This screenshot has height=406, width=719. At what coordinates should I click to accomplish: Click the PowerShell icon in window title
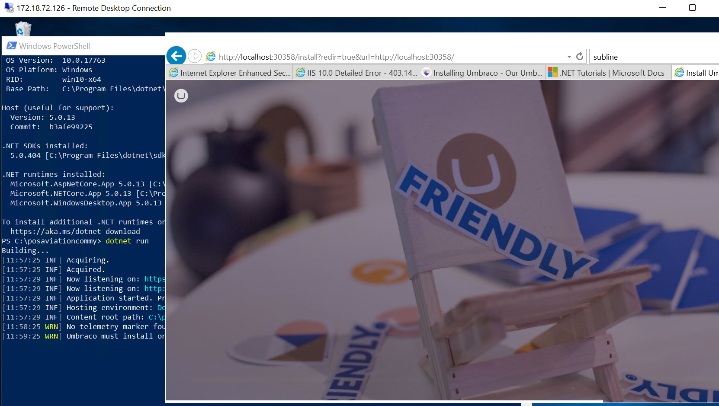[x=11, y=46]
